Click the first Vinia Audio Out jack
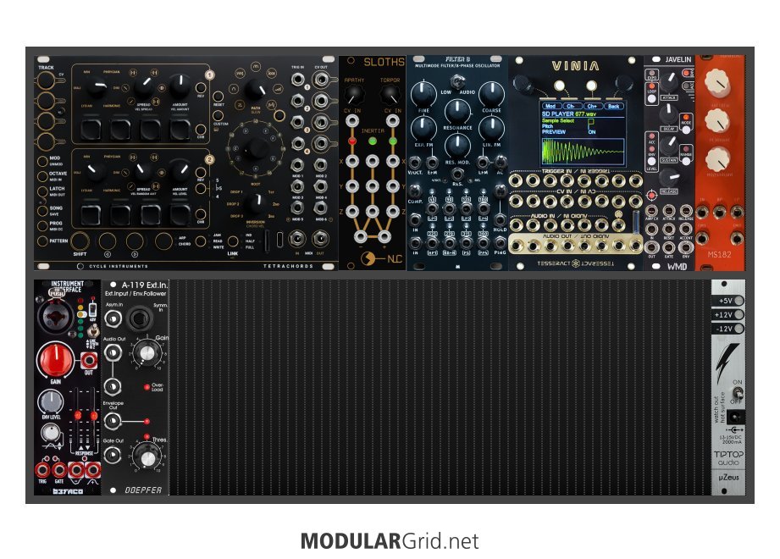Screen dimensions: 780x559 pyautogui.click(x=517, y=245)
